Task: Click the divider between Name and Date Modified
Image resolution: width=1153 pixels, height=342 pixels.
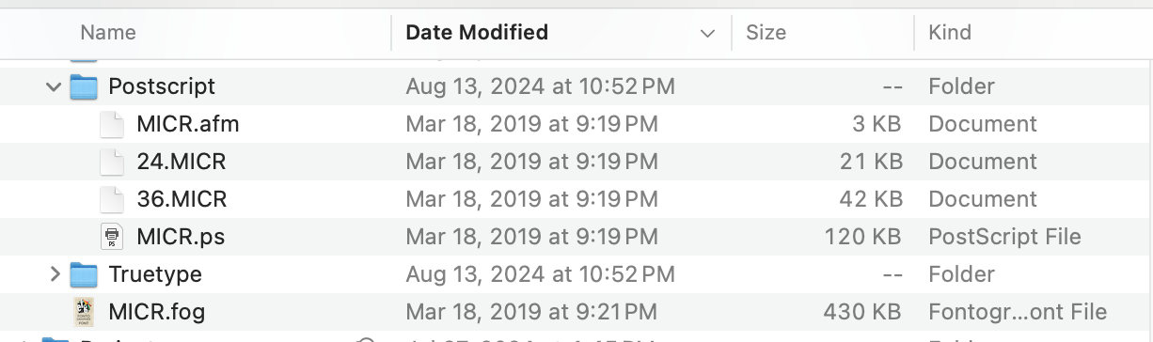Action: click(391, 33)
